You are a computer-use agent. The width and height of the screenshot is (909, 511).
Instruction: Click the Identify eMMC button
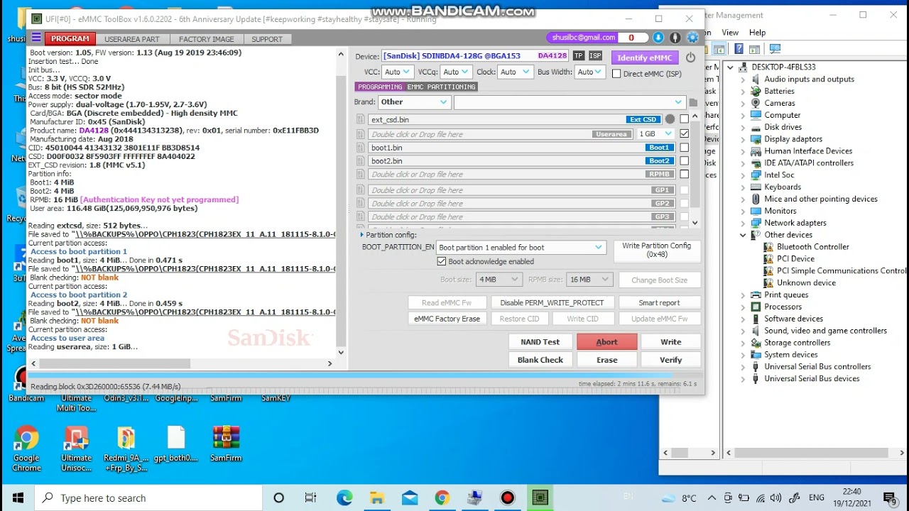click(x=644, y=57)
